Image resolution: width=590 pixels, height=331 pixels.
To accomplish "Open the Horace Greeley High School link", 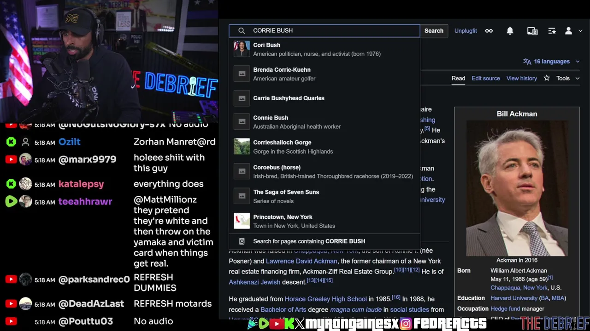I will point(325,299).
